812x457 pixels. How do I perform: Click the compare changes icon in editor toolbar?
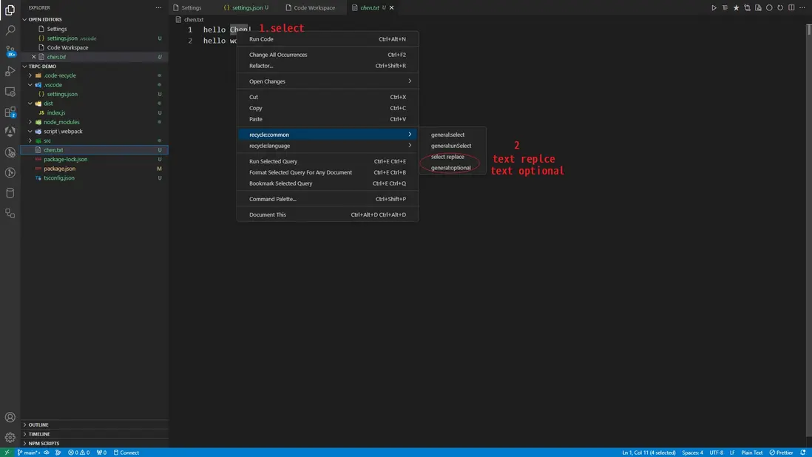[x=747, y=7]
